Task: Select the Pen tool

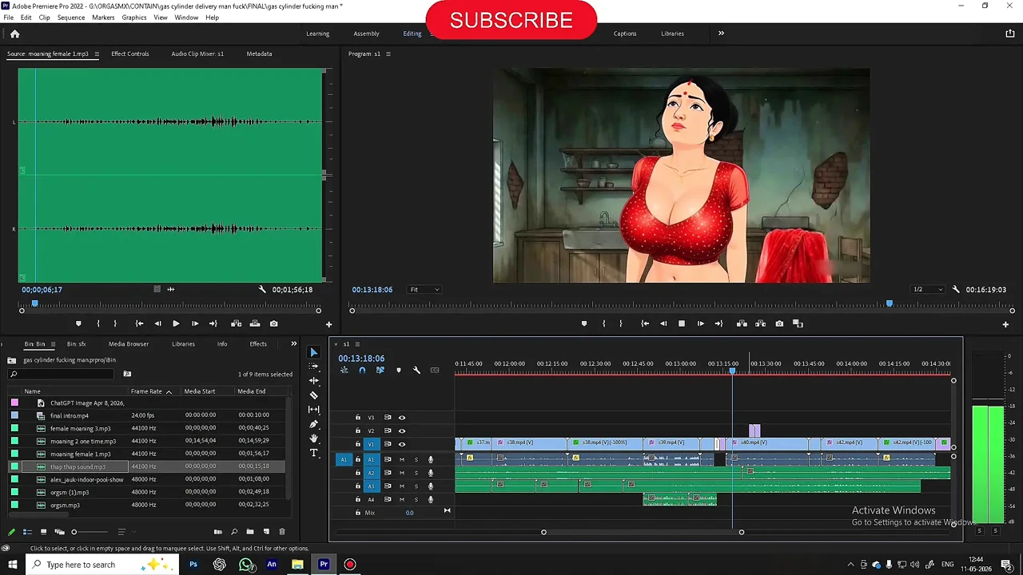Action: 313,424
